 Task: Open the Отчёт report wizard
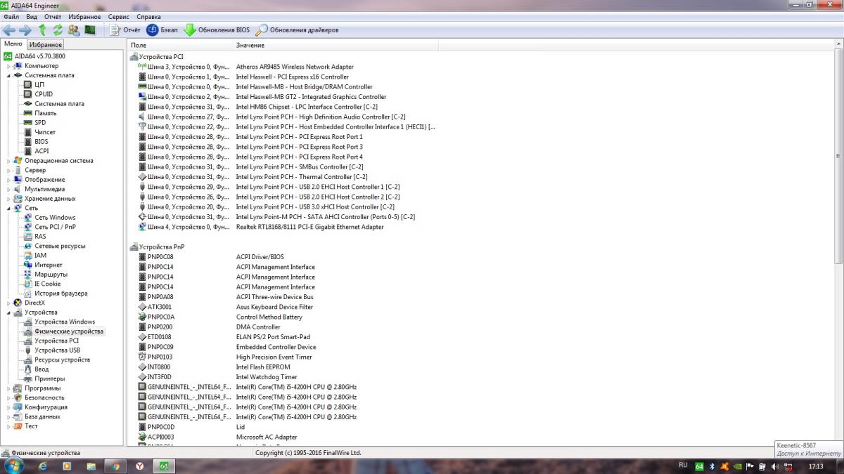pyautogui.click(x=125, y=30)
